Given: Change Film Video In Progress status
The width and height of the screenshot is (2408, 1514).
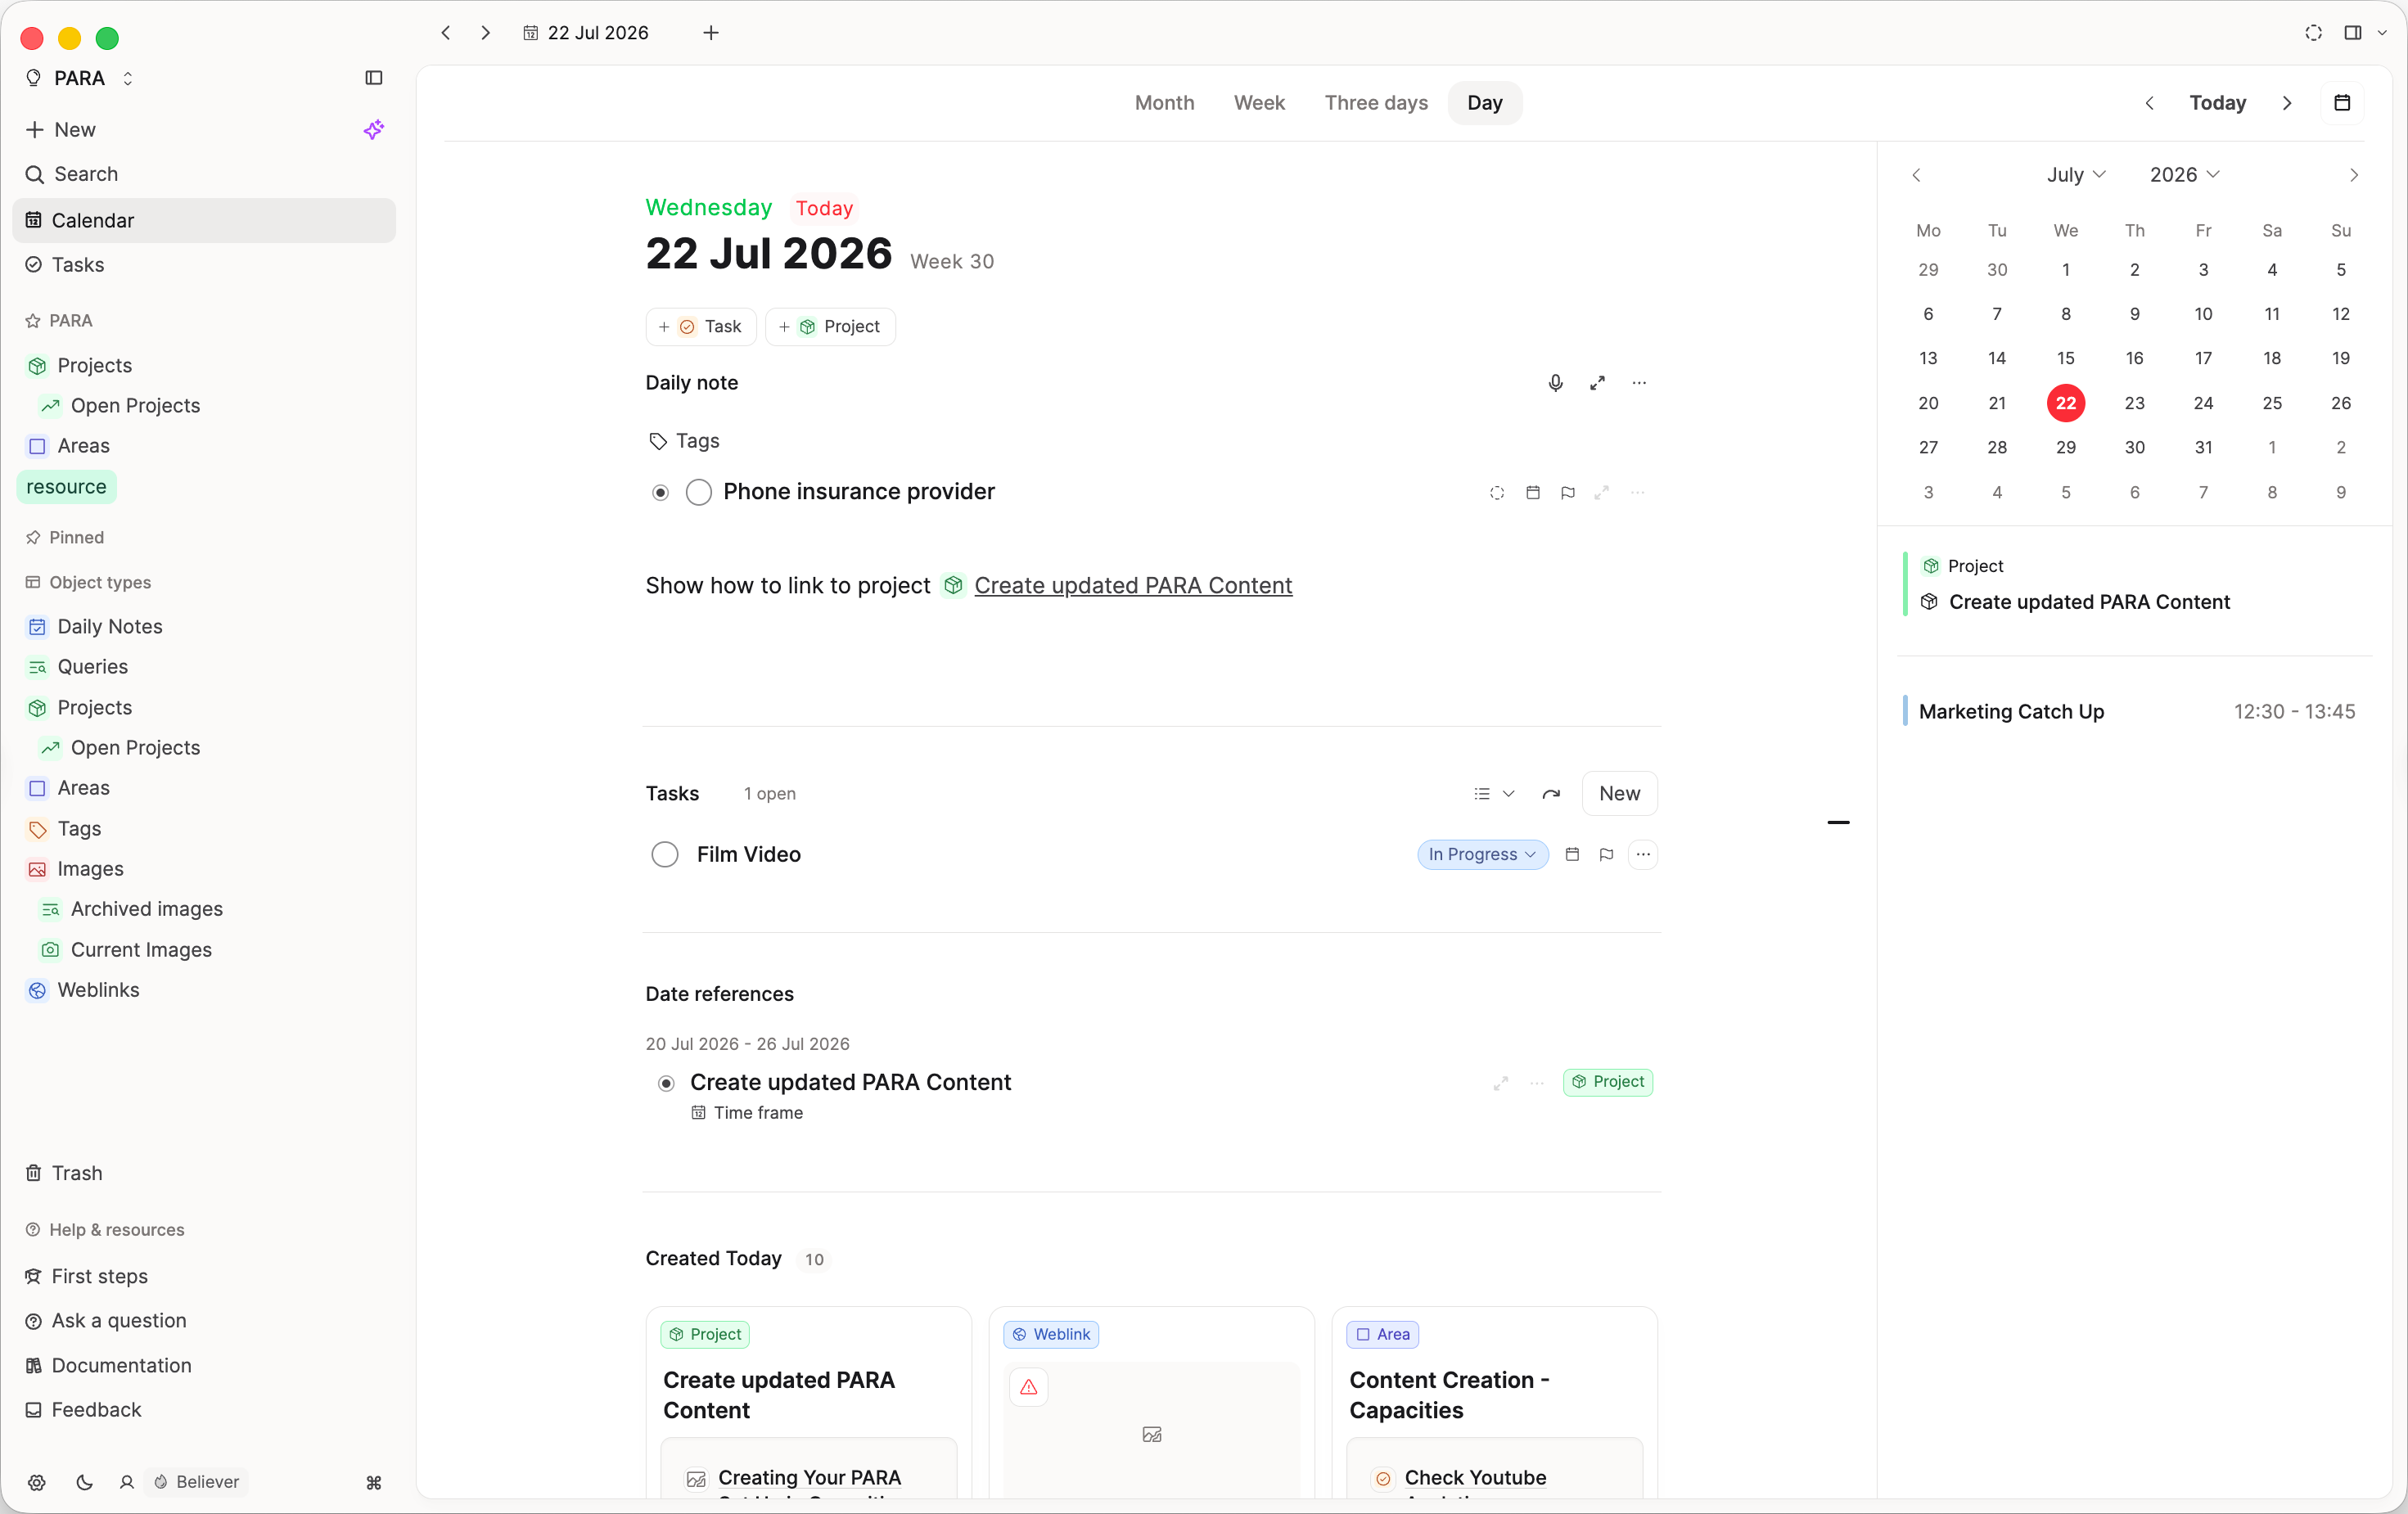Looking at the screenshot, I should (1482, 854).
